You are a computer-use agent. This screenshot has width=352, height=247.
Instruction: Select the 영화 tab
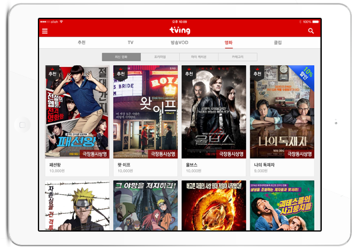point(228,43)
